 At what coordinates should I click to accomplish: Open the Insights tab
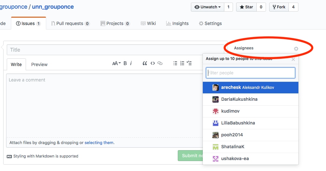177,23
